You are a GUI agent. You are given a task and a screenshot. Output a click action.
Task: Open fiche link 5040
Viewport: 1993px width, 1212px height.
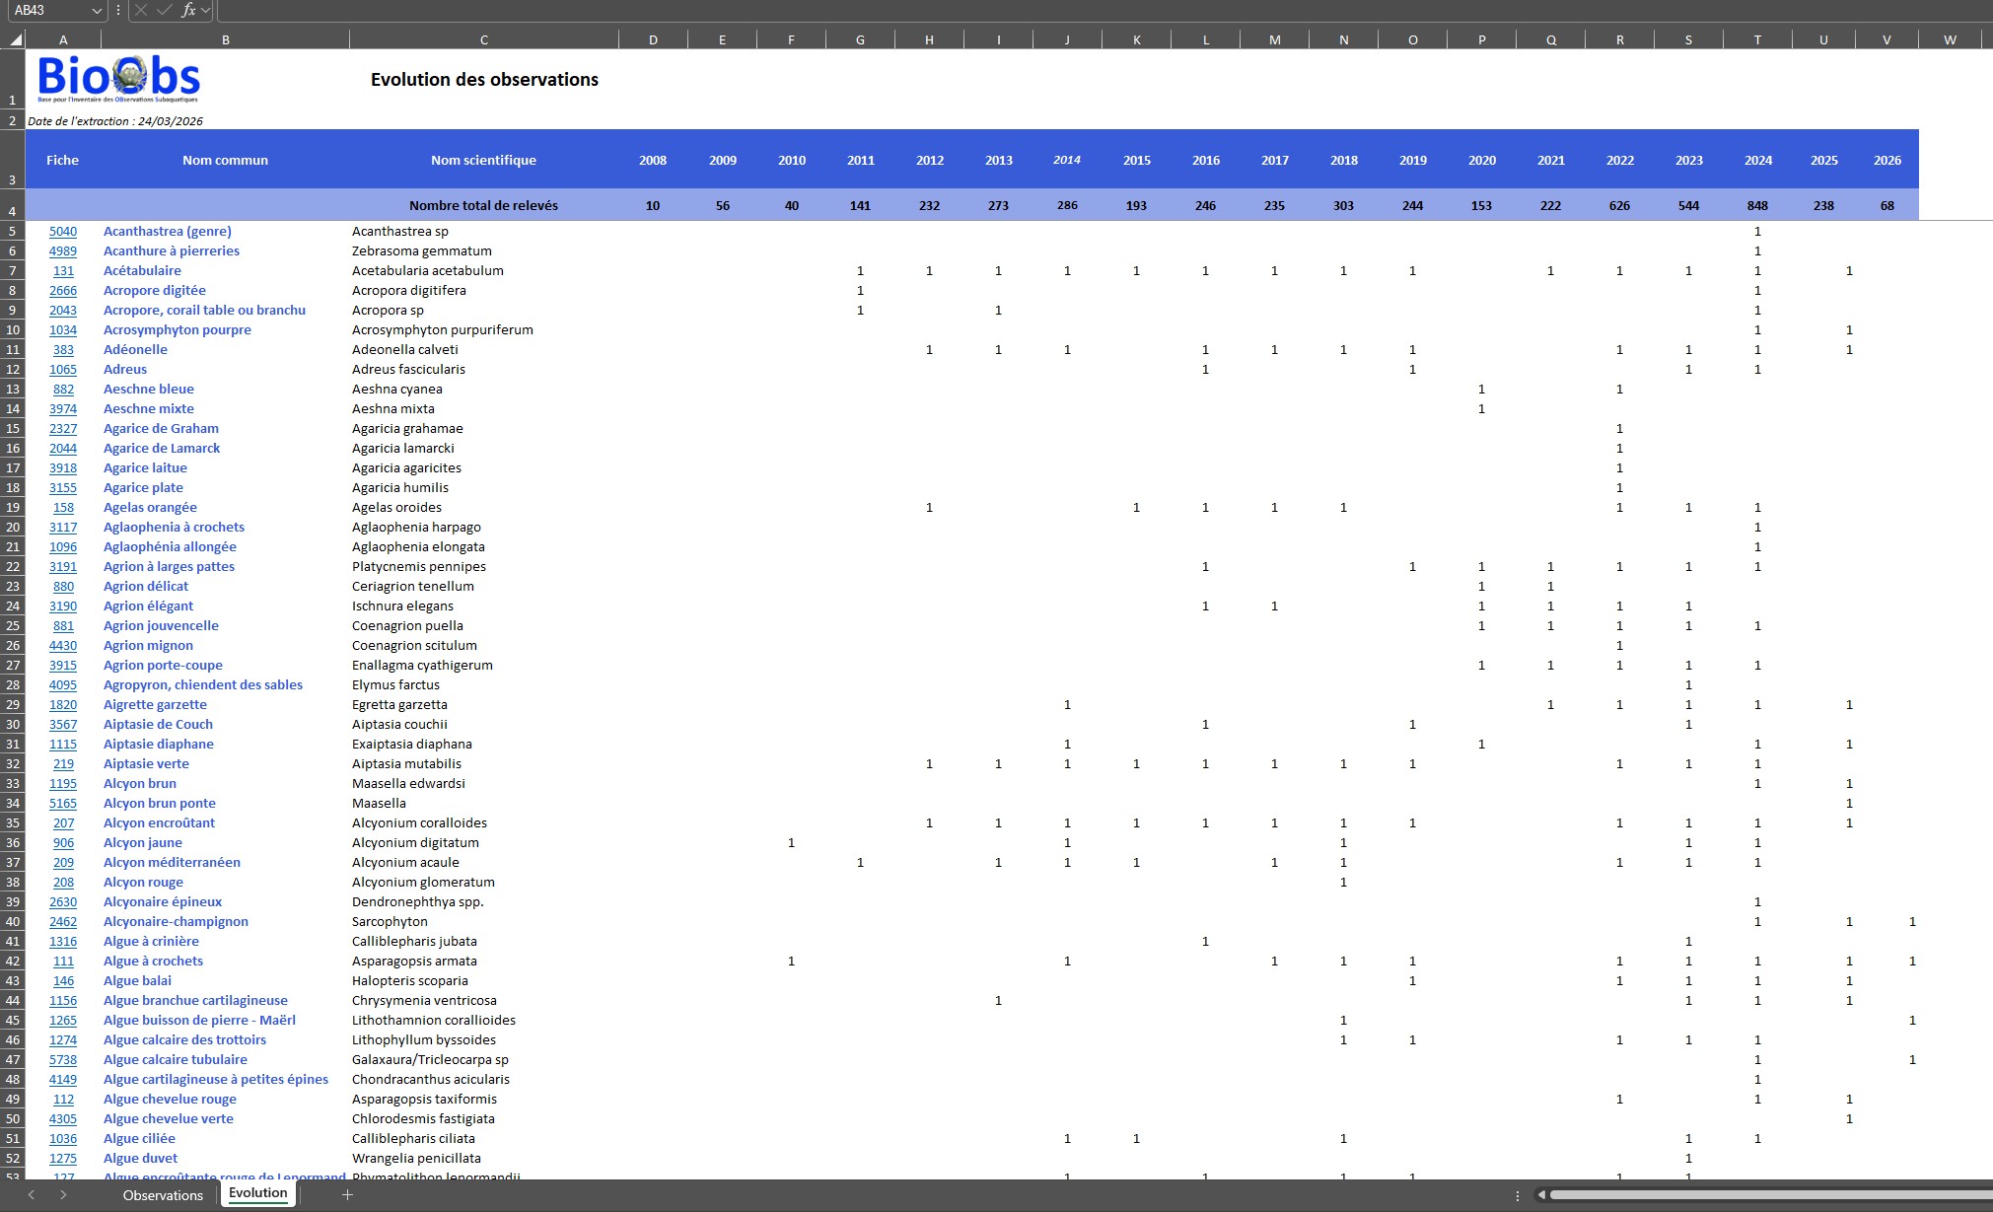(63, 232)
